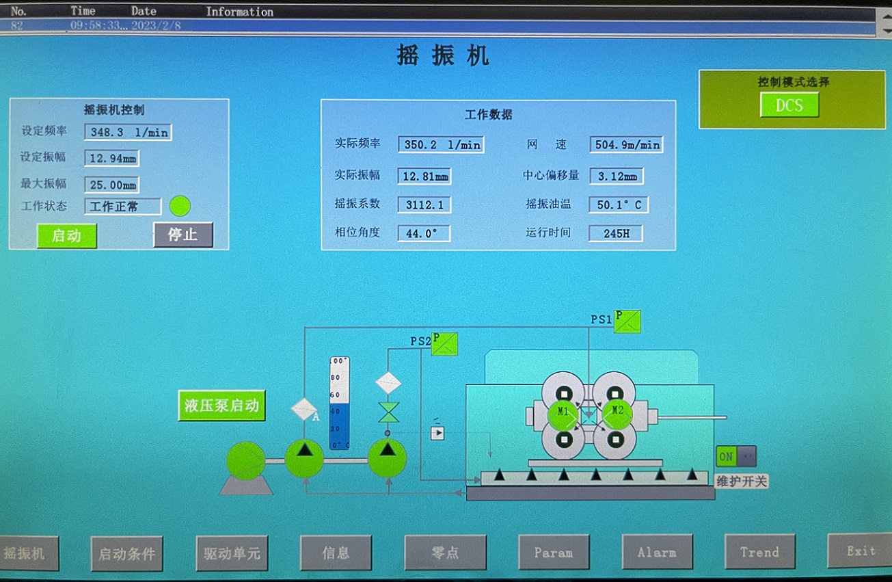Click the 设定频率 field showing 348.3 1/min

click(128, 132)
